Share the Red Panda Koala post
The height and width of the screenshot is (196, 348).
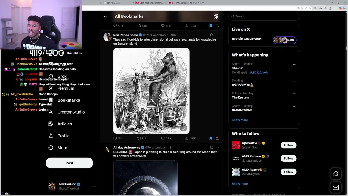pyautogui.click(x=217, y=138)
